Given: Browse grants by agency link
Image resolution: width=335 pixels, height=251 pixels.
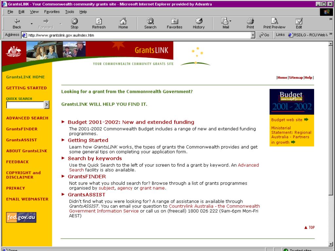Looking at the screenshot, I should click(x=125, y=188).
